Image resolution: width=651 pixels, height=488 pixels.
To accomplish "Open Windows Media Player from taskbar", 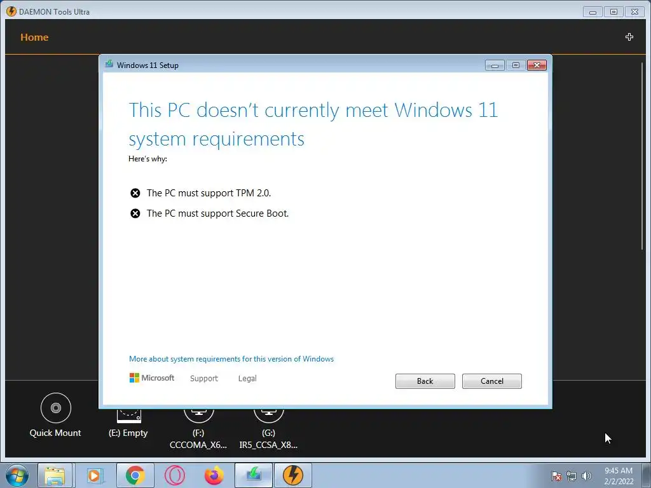I will 95,475.
